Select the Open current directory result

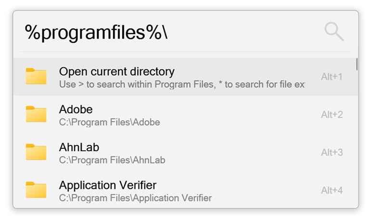click(x=116, y=72)
